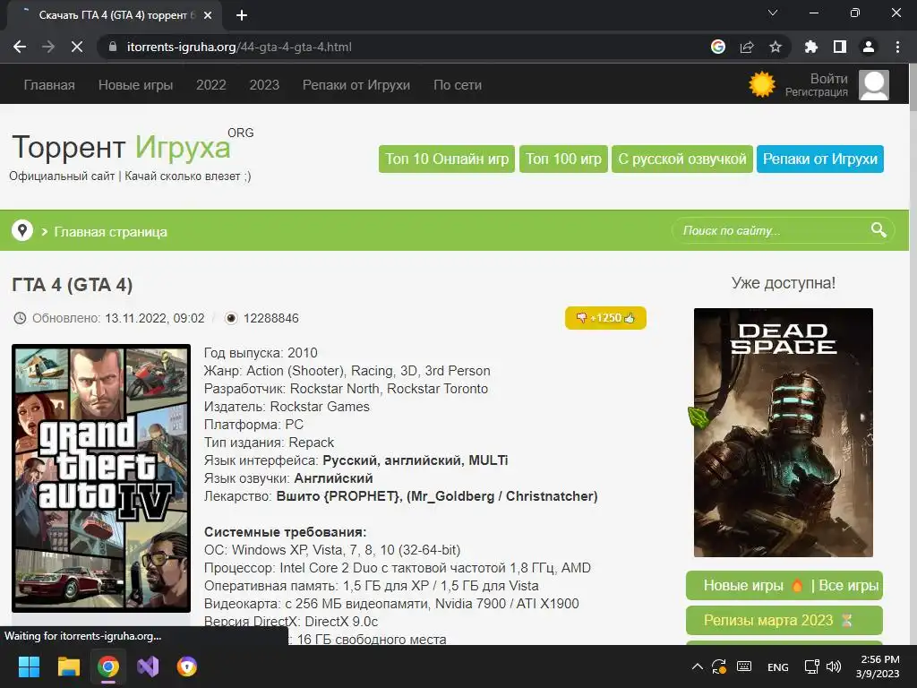Open Visual Studio from taskbar
Viewport: 917px width, 688px height.
point(148,666)
